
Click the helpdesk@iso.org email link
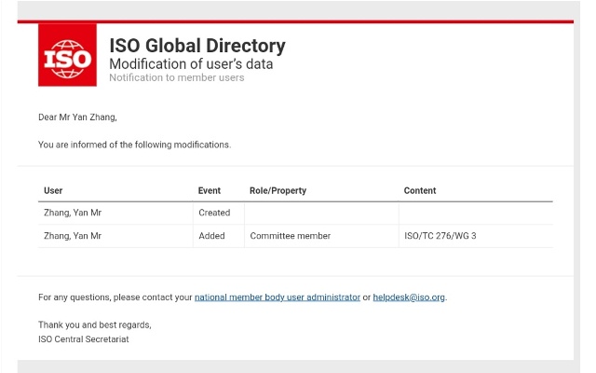pyautogui.click(x=409, y=297)
